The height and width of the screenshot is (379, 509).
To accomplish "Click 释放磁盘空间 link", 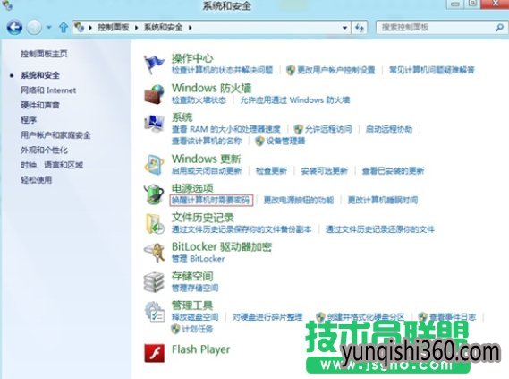I will coord(195,317).
